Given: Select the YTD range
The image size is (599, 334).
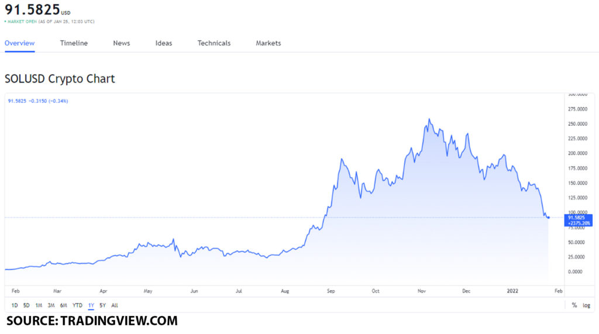Looking at the screenshot, I should click(77, 305).
